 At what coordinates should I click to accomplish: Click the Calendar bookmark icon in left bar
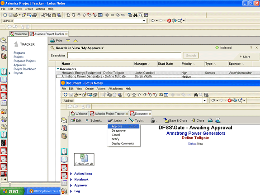coord(4,48)
